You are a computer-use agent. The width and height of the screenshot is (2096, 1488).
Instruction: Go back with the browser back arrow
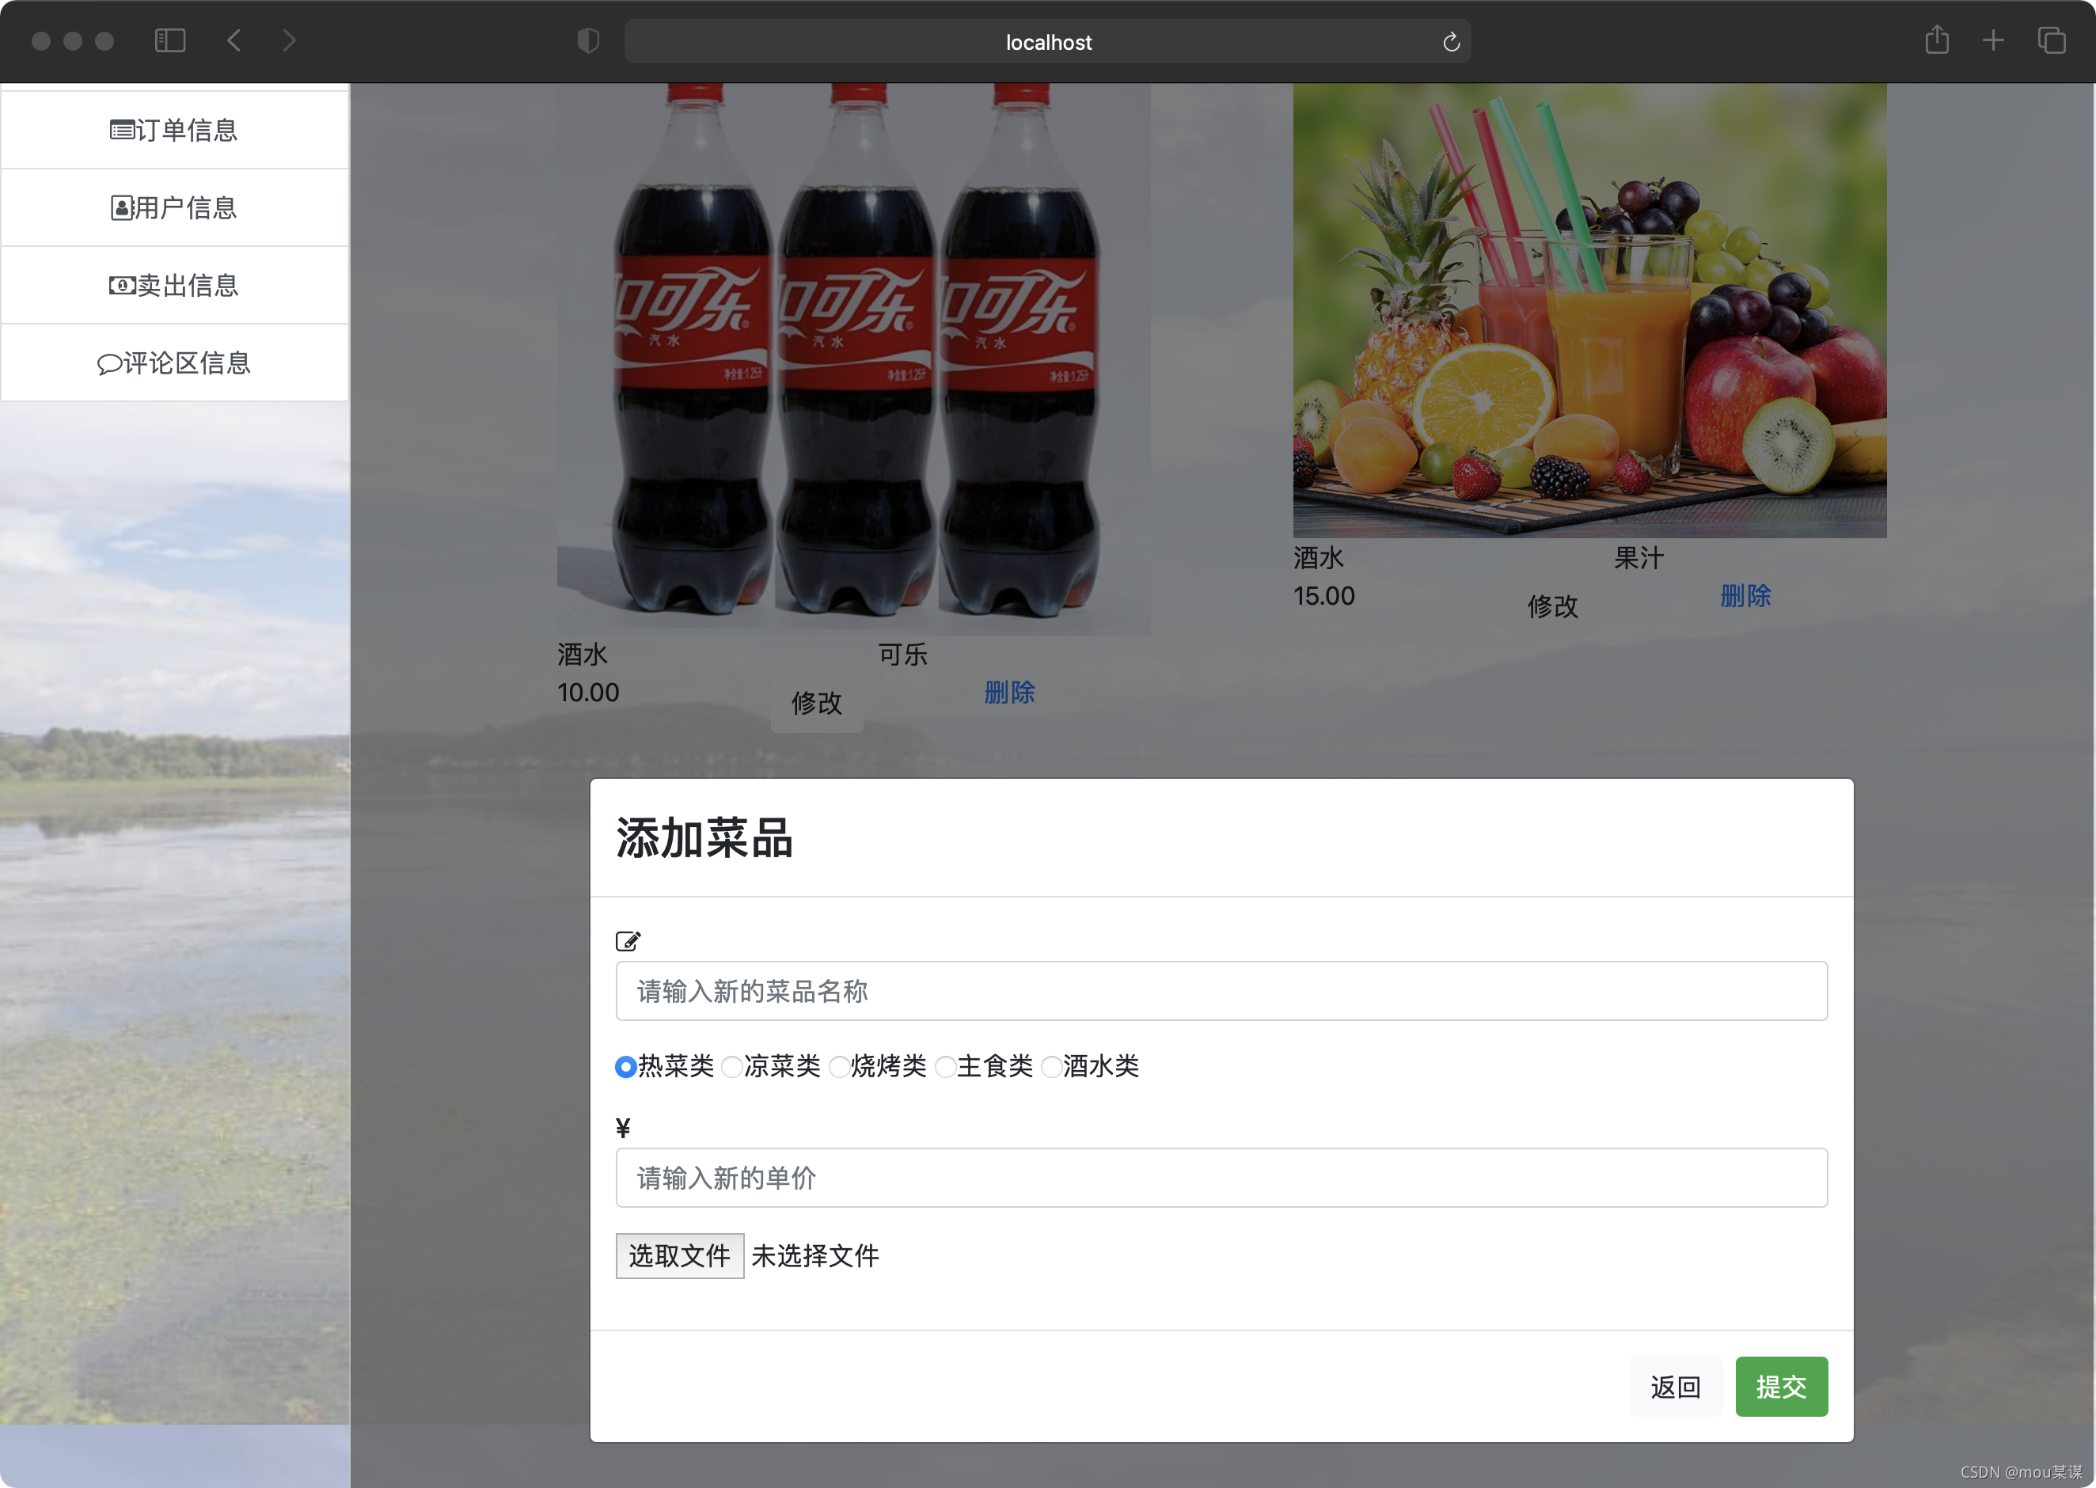coord(234,40)
